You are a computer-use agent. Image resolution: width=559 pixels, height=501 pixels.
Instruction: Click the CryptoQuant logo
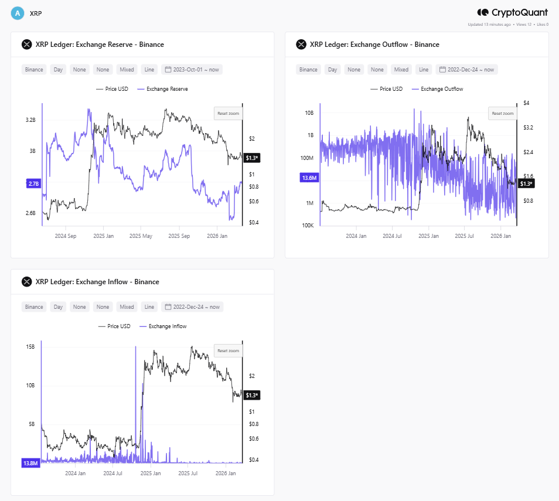(513, 12)
